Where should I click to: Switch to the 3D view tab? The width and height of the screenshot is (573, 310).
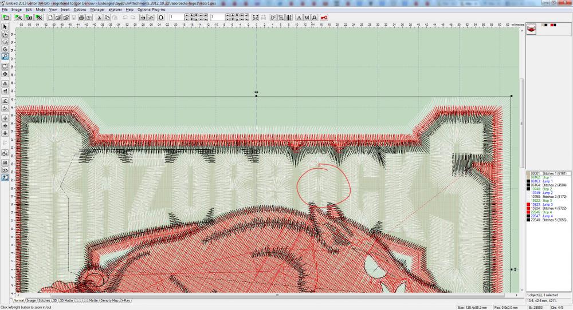[x=55, y=300]
